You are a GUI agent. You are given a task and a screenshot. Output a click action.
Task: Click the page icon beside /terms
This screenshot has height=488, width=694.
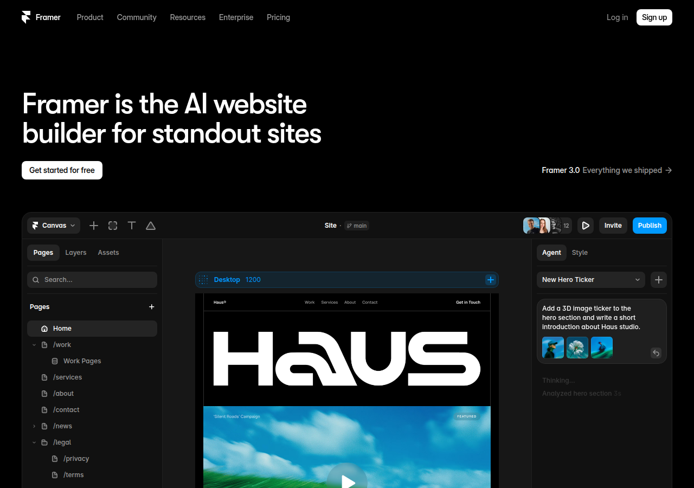click(x=55, y=475)
